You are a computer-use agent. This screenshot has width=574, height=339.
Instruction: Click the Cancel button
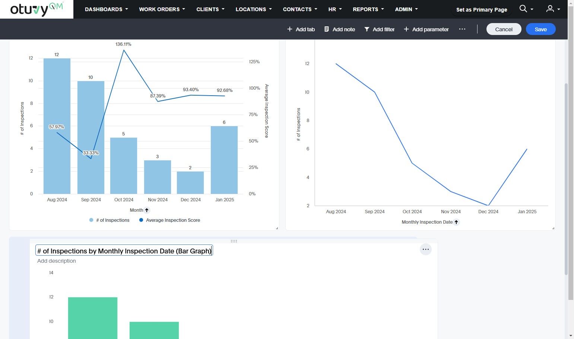pos(504,29)
